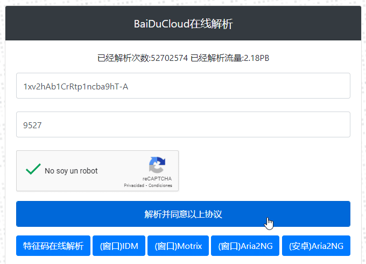
Task: Click the (窗口)Aria2NG button
Action: pos(245,246)
